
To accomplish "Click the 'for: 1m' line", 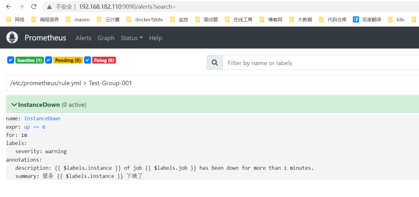I will coord(17,135).
